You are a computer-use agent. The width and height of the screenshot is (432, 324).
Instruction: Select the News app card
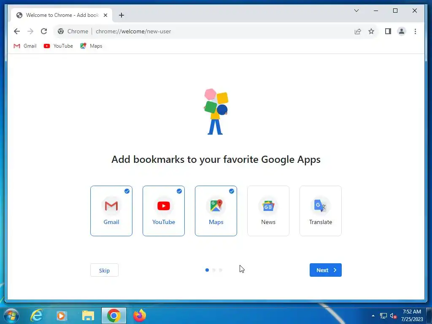coord(268,211)
